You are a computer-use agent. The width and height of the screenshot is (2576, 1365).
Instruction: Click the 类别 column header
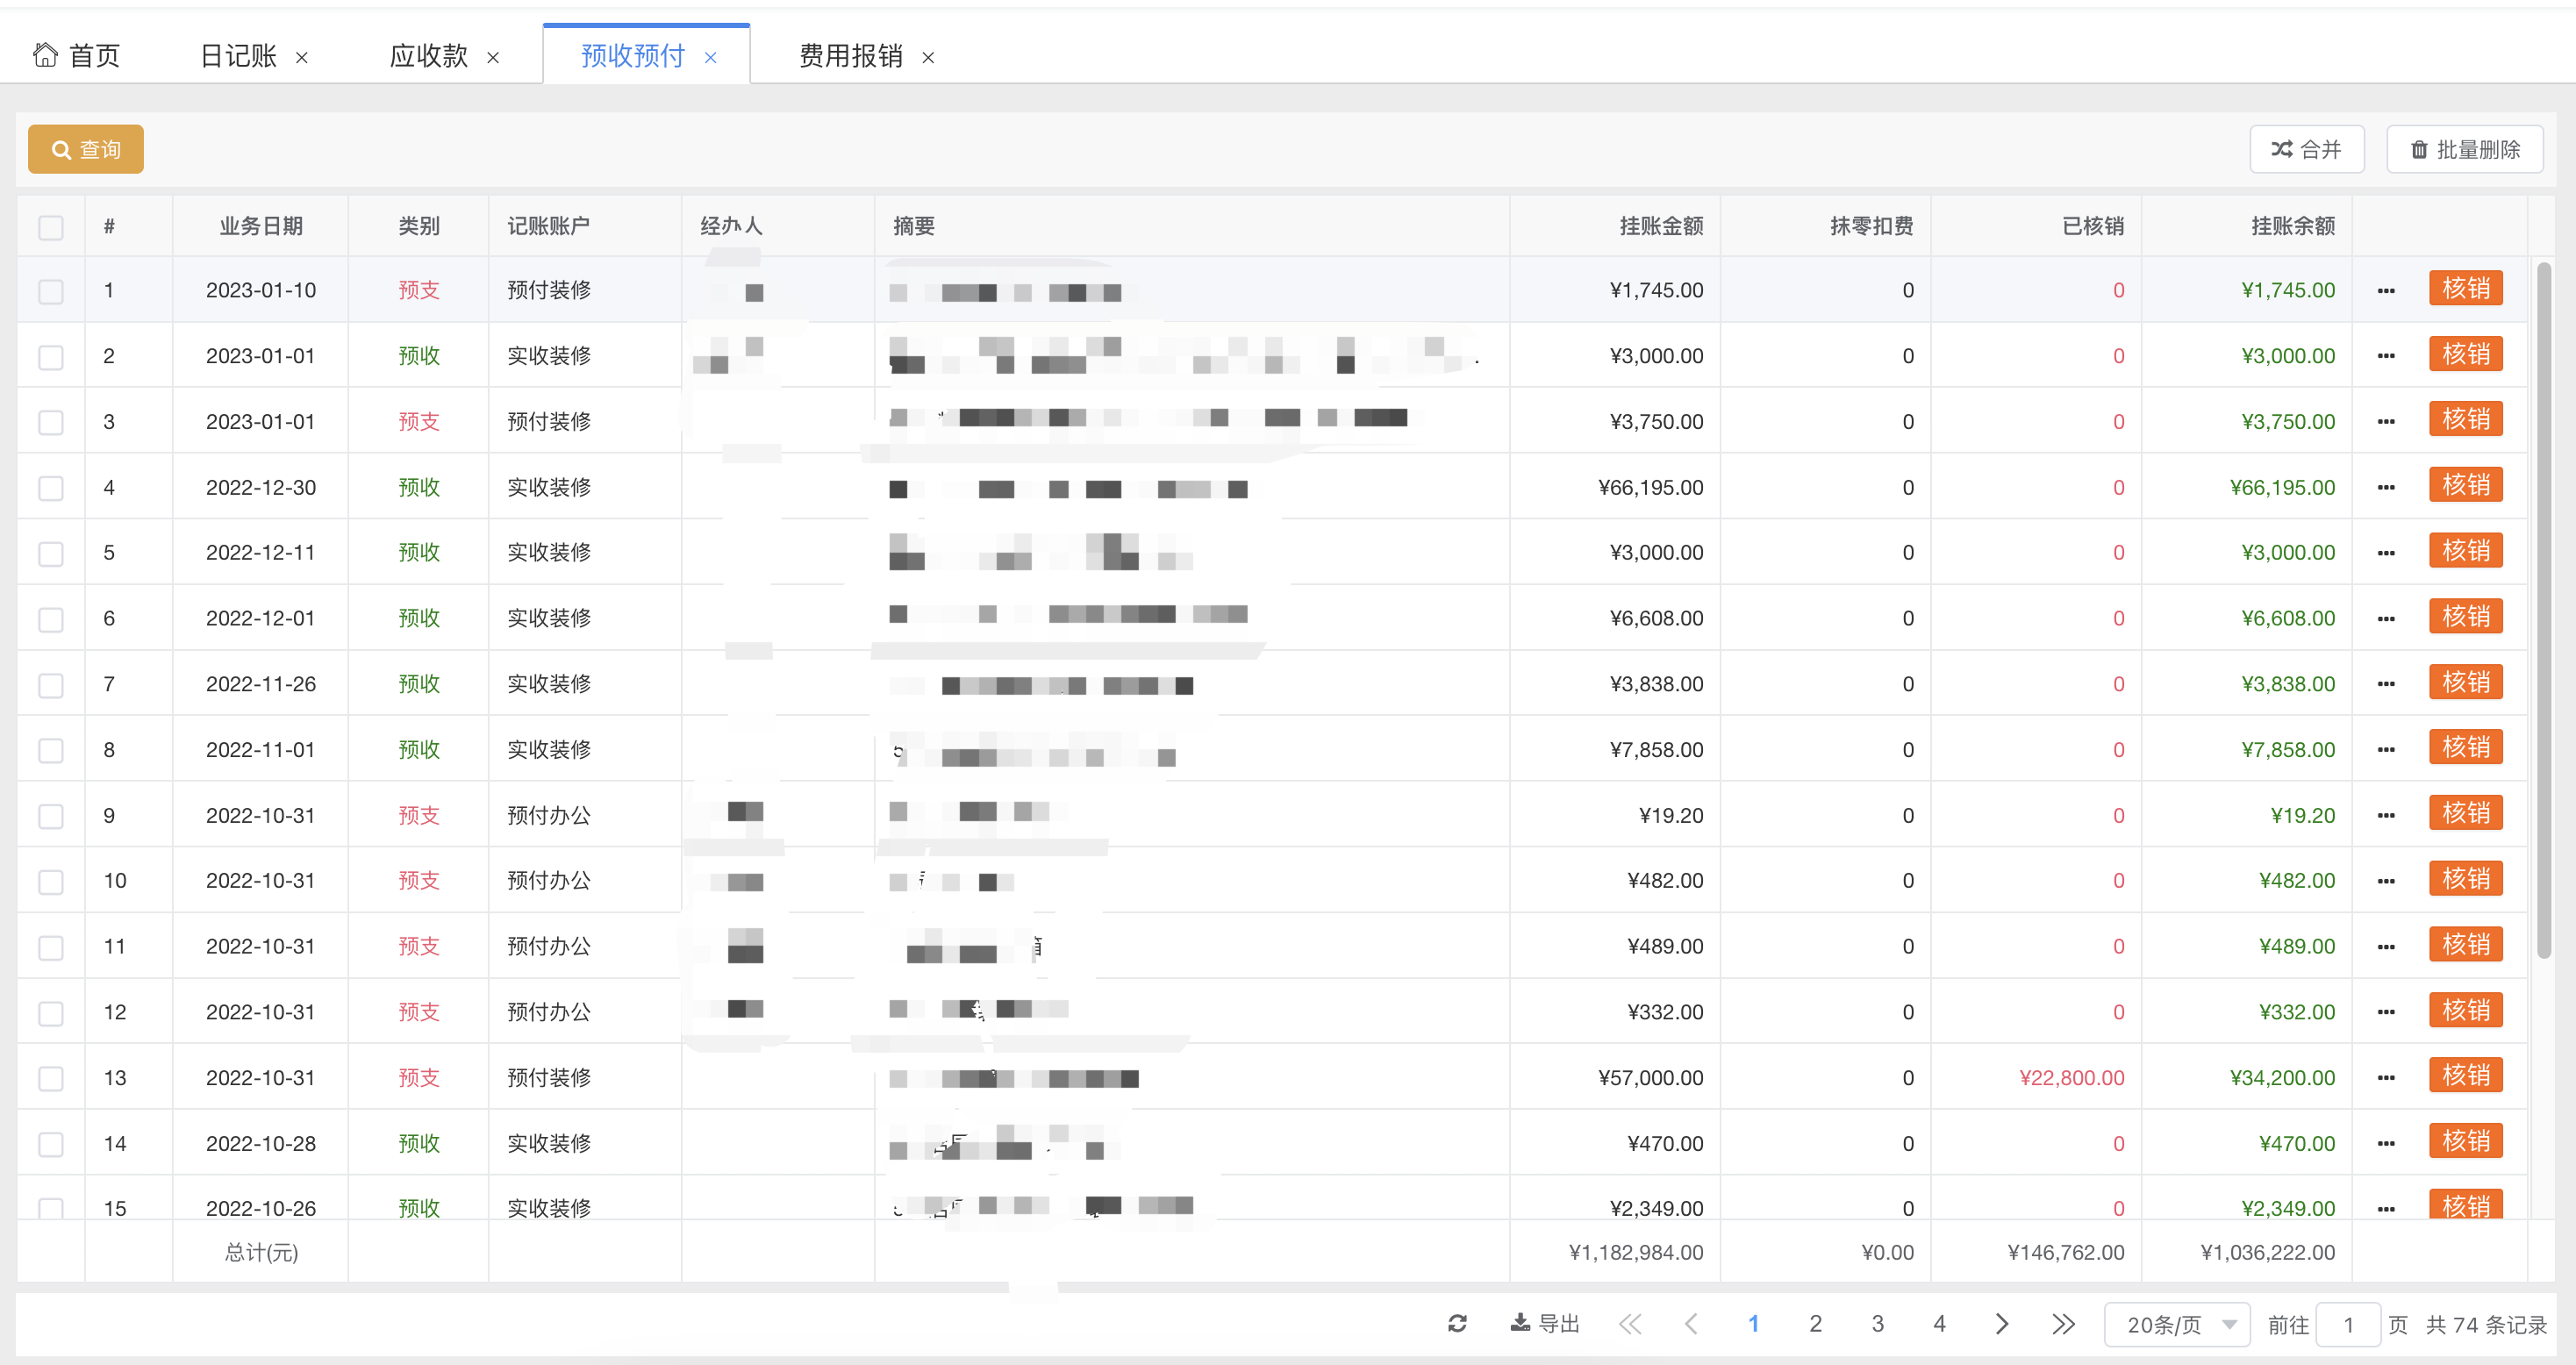pyautogui.click(x=419, y=226)
